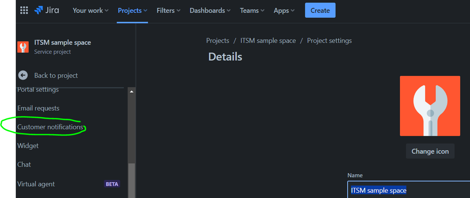Image resolution: width=470 pixels, height=198 pixels.
Task: Go Back to project
Action: tap(56, 76)
